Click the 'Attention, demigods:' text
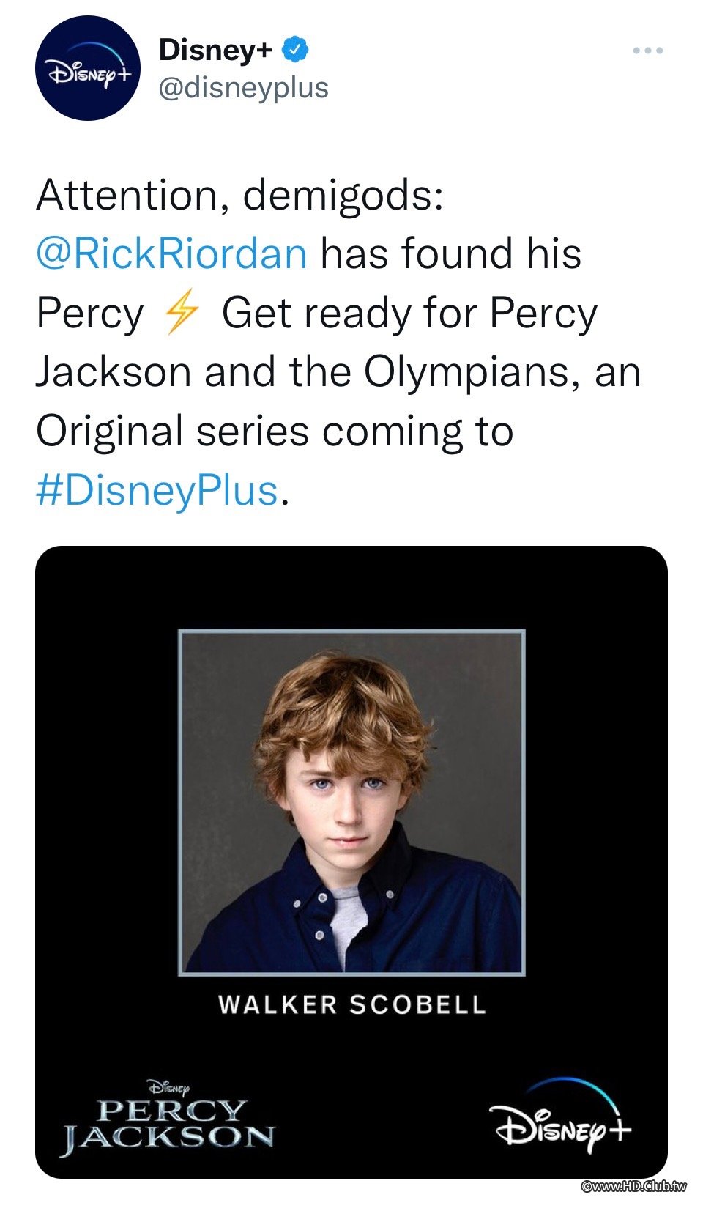 coord(239,195)
